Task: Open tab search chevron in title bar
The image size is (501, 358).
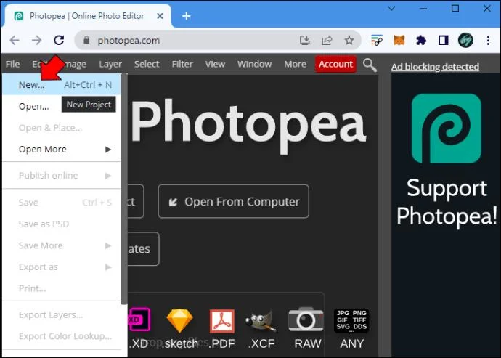Action: 391,9
